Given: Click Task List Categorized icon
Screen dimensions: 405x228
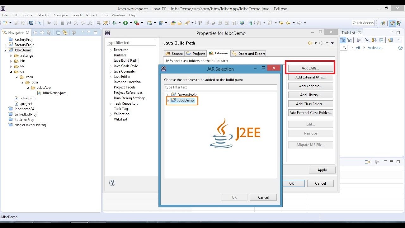Looking at the screenshot, I should coord(343,40).
